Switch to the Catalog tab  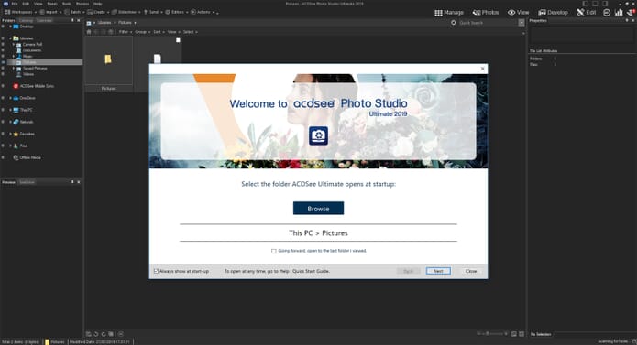click(x=26, y=20)
